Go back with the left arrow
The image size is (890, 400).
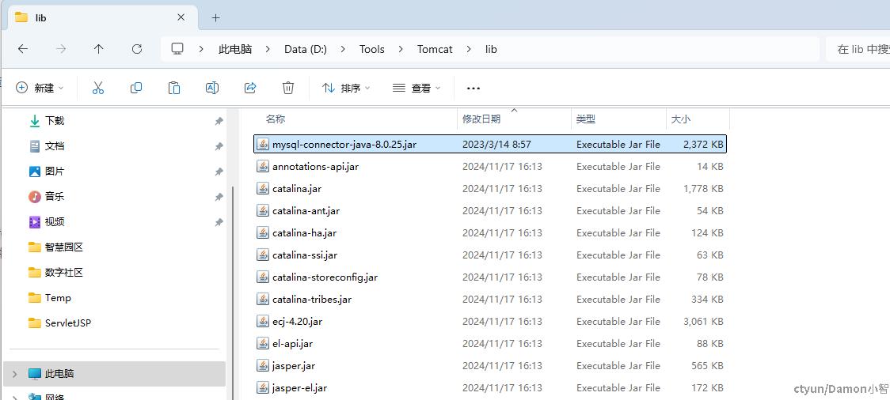23,49
